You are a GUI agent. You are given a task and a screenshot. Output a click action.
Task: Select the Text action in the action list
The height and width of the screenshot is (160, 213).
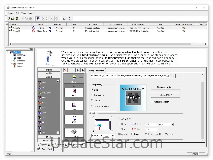coord(74,92)
